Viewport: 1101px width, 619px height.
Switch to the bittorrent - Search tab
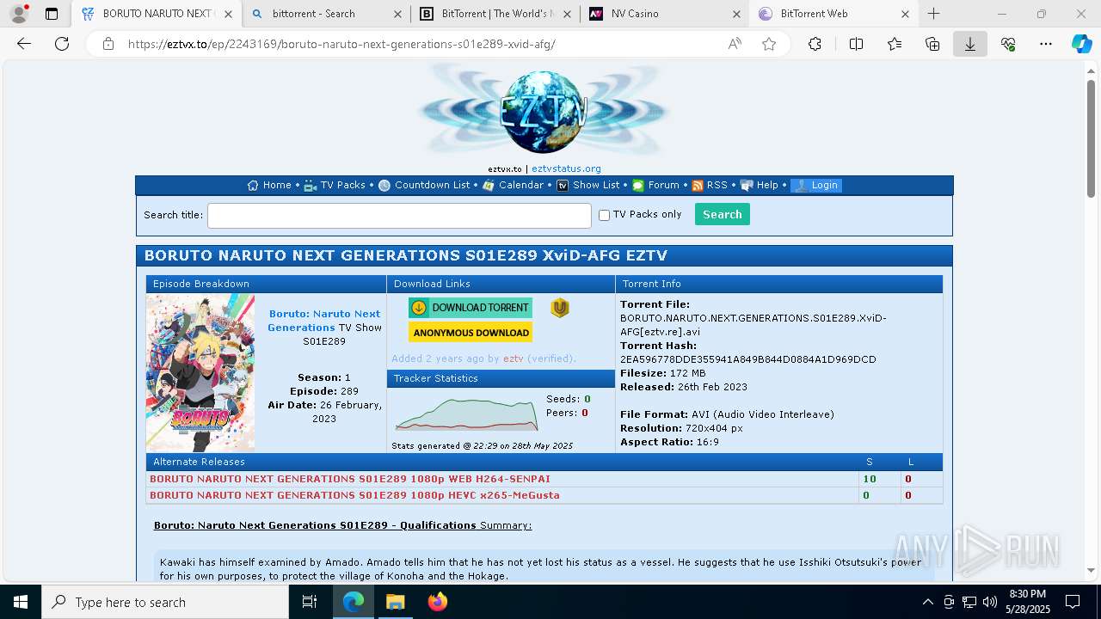pyautogui.click(x=326, y=14)
